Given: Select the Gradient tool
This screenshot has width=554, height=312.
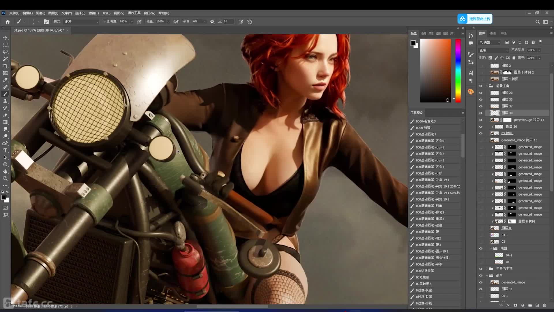Looking at the screenshot, I should point(5,122).
